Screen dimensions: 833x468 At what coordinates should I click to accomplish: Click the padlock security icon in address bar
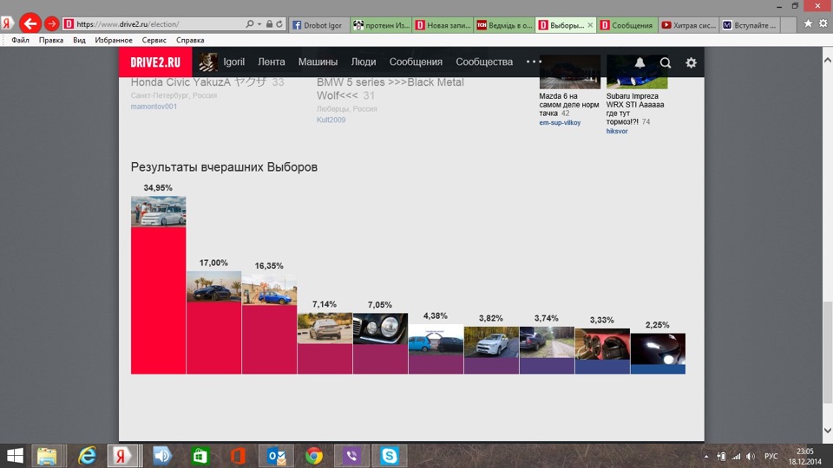click(269, 24)
